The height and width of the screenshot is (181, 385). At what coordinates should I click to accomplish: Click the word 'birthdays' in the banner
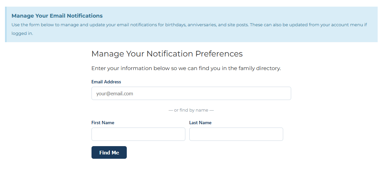[x=175, y=25]
